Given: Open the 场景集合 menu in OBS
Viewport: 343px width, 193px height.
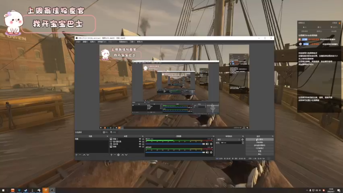Looking at the screenshot, I should [x=123, y=42].
